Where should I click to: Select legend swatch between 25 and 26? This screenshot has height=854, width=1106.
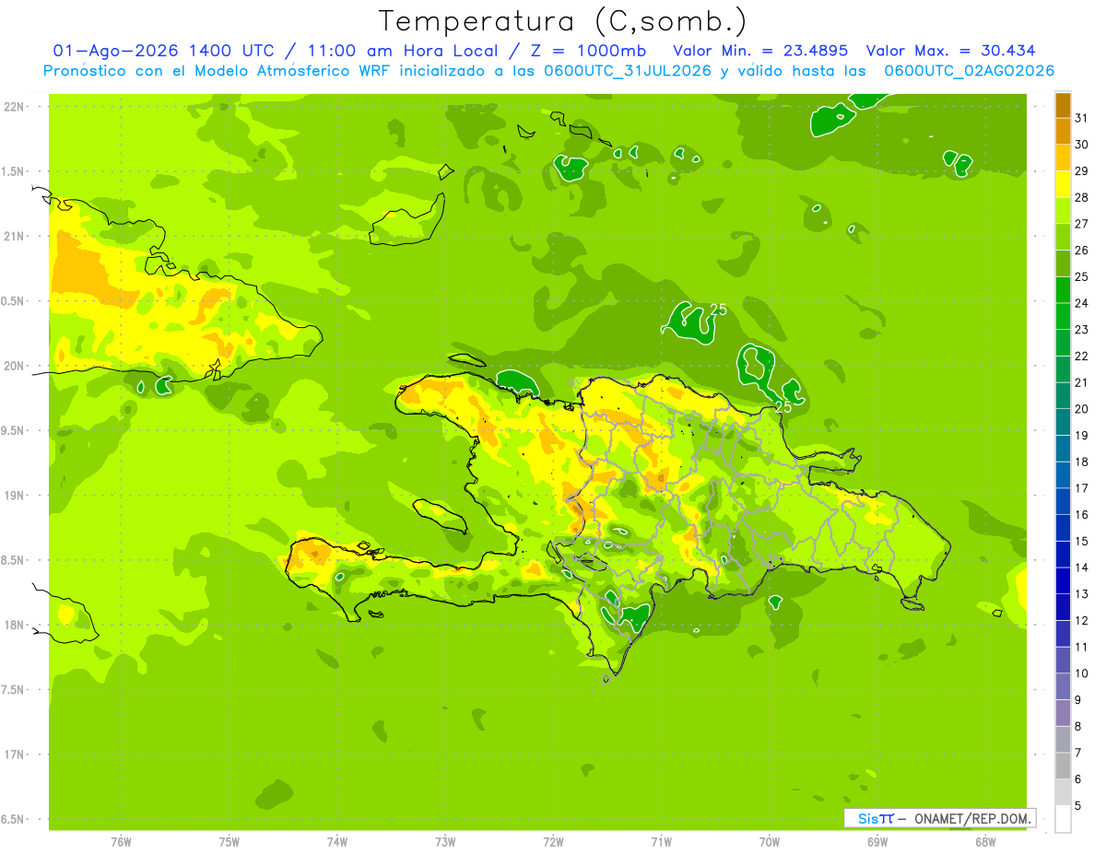1063,263
